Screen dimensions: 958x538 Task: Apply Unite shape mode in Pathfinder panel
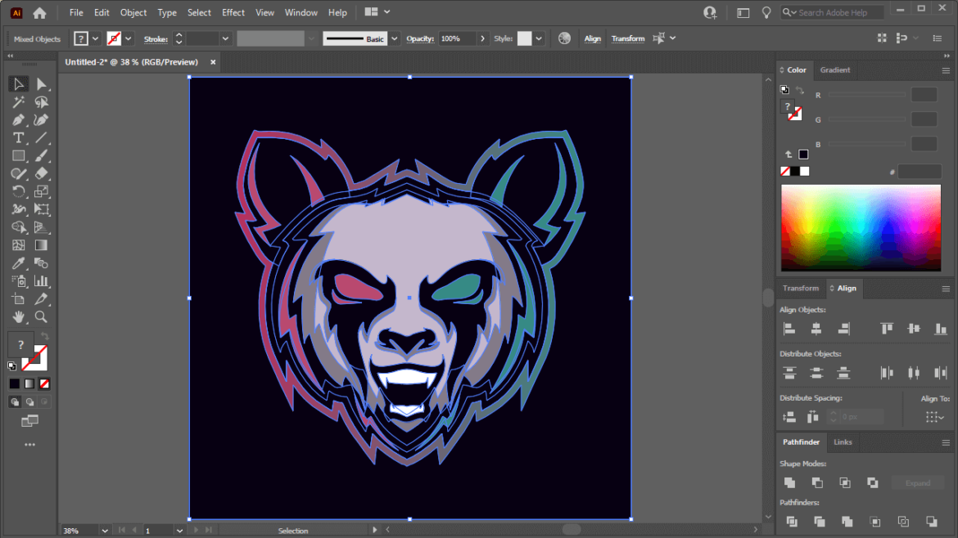pos(789,482)
